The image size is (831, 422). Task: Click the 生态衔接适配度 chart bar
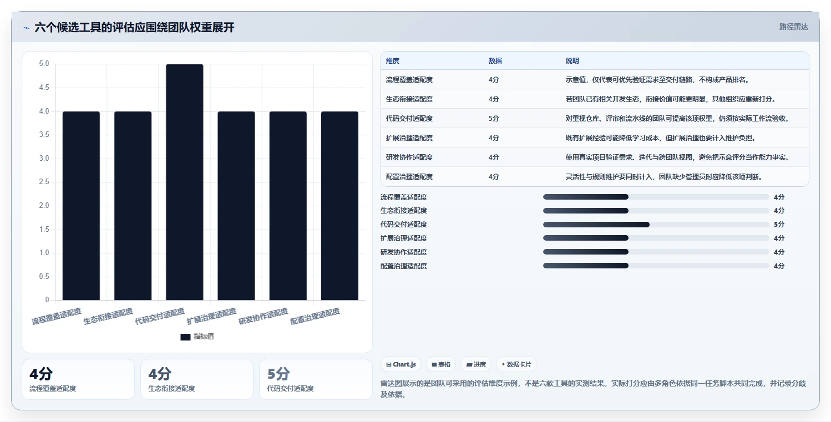133,206
